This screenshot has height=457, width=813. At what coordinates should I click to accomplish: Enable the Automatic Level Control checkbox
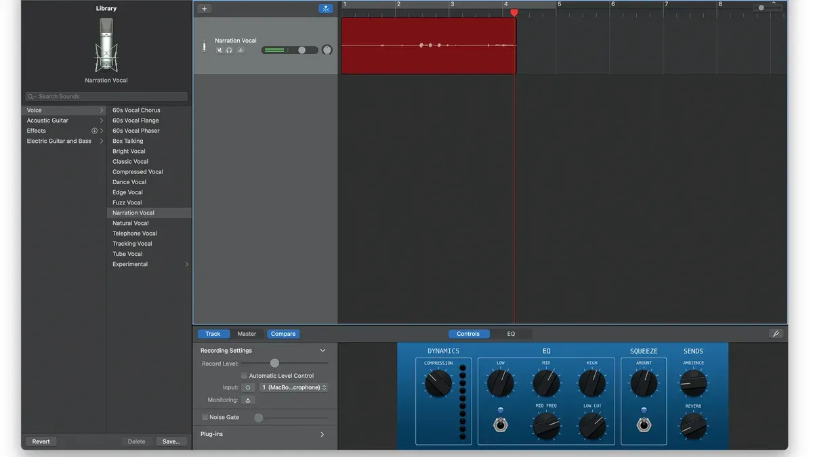(245, 376)
